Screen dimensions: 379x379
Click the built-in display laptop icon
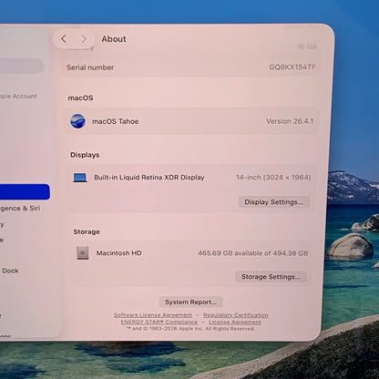click(x=80, y=178)
